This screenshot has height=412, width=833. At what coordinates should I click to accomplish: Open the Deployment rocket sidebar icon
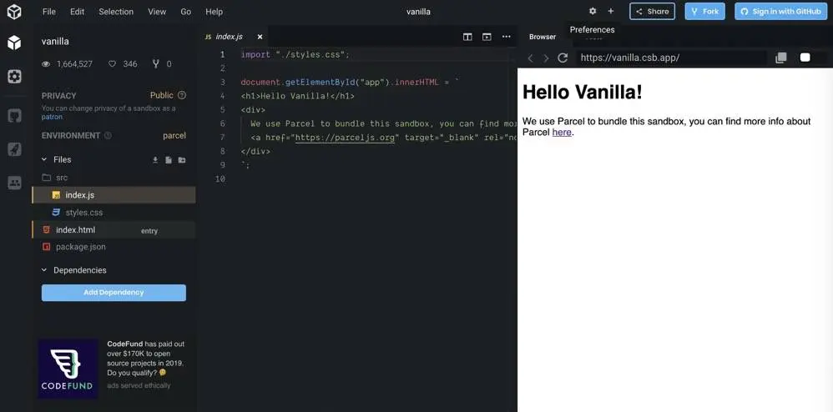click(14, 149)
